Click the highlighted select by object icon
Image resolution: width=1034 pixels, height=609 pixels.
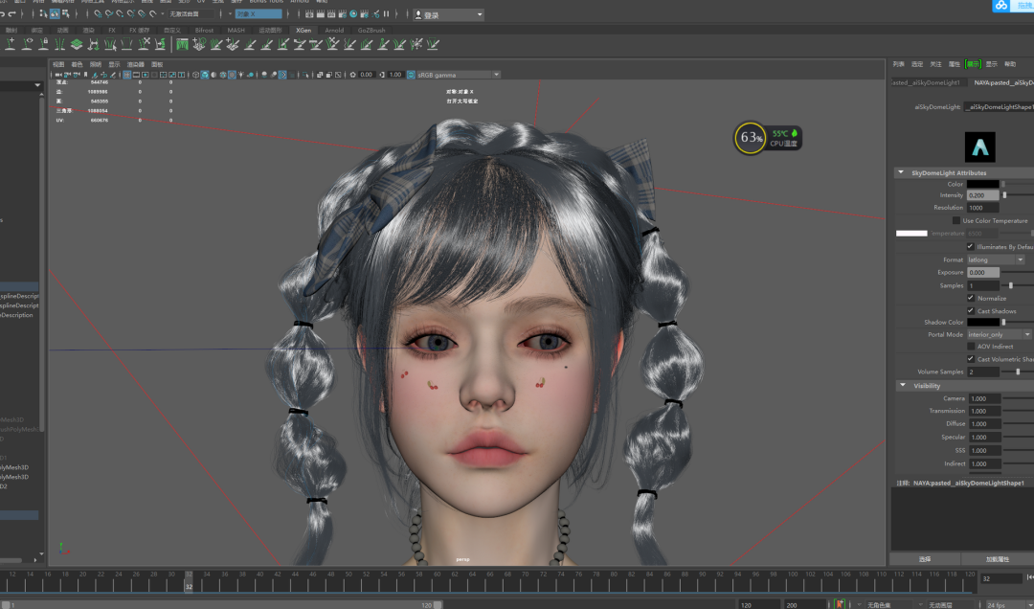point(55,13)
